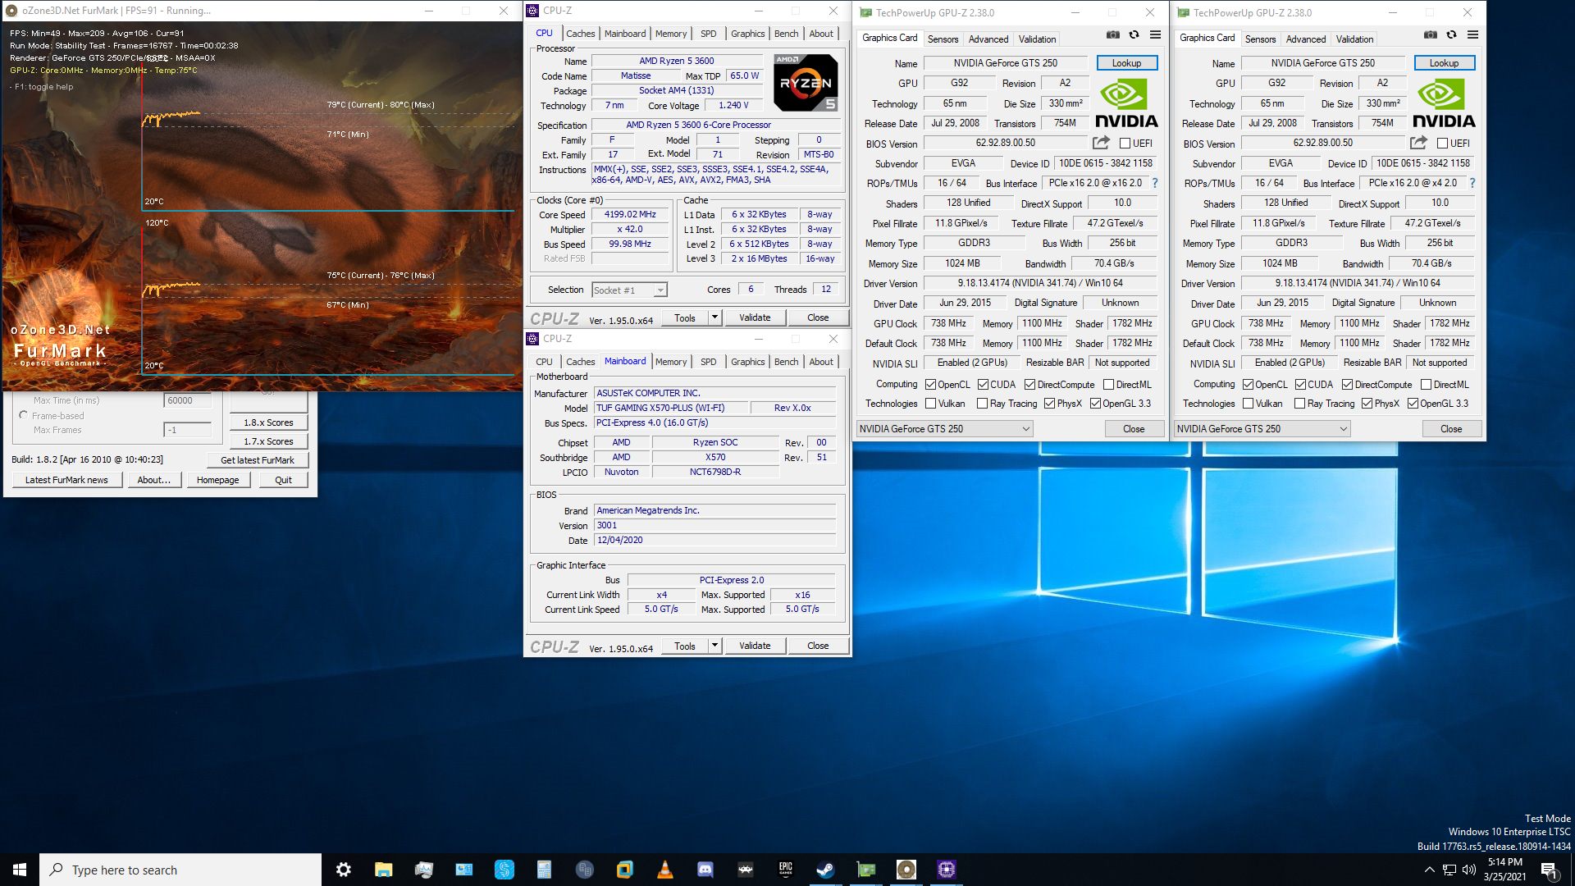1575x886 pixels.
Task: Toggle Ray Tracing checkbox in right GPU-Z window
Action: coord(1300,404)
